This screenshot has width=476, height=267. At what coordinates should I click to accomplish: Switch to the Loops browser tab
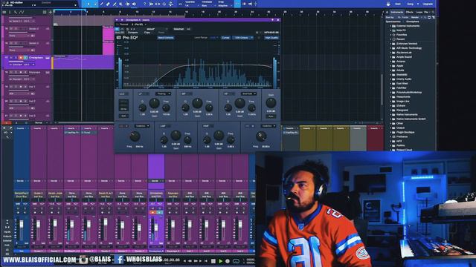pos(419,12)
